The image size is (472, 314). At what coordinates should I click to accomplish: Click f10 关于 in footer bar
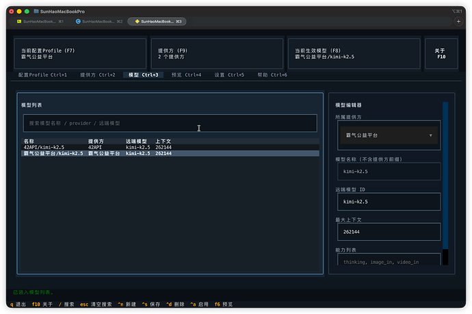(42, 304)
